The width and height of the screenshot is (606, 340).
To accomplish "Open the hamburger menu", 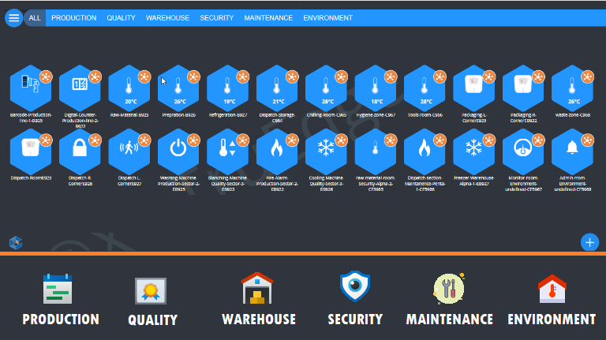I will point(13,17).
